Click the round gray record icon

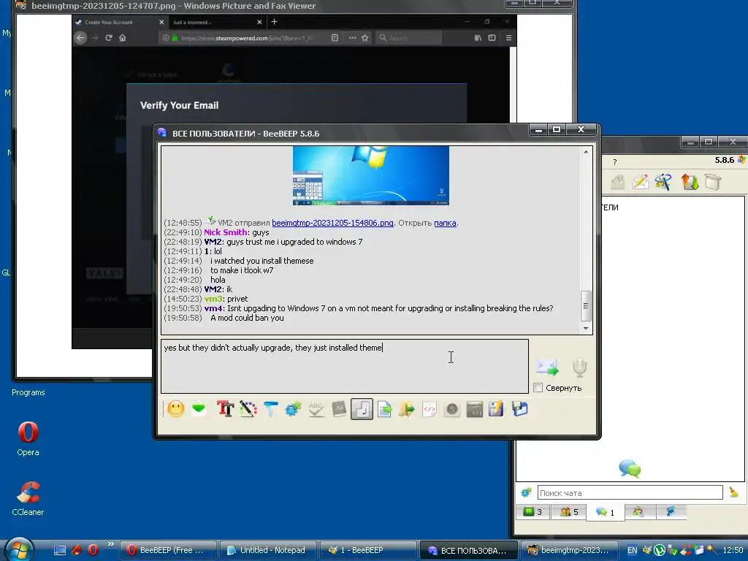click(x=451, y=409)
